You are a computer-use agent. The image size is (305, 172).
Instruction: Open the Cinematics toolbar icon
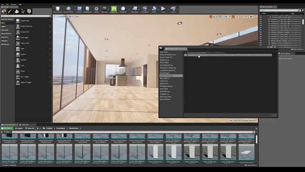[x=144, y=9]
